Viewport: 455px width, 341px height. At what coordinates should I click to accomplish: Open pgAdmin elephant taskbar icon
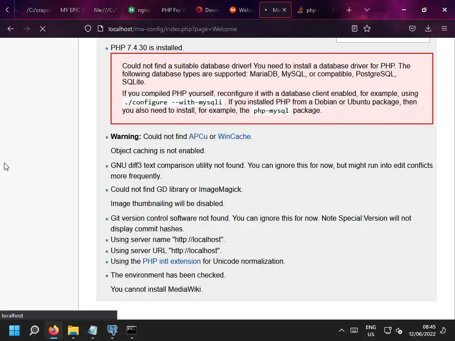click(112, 330)
